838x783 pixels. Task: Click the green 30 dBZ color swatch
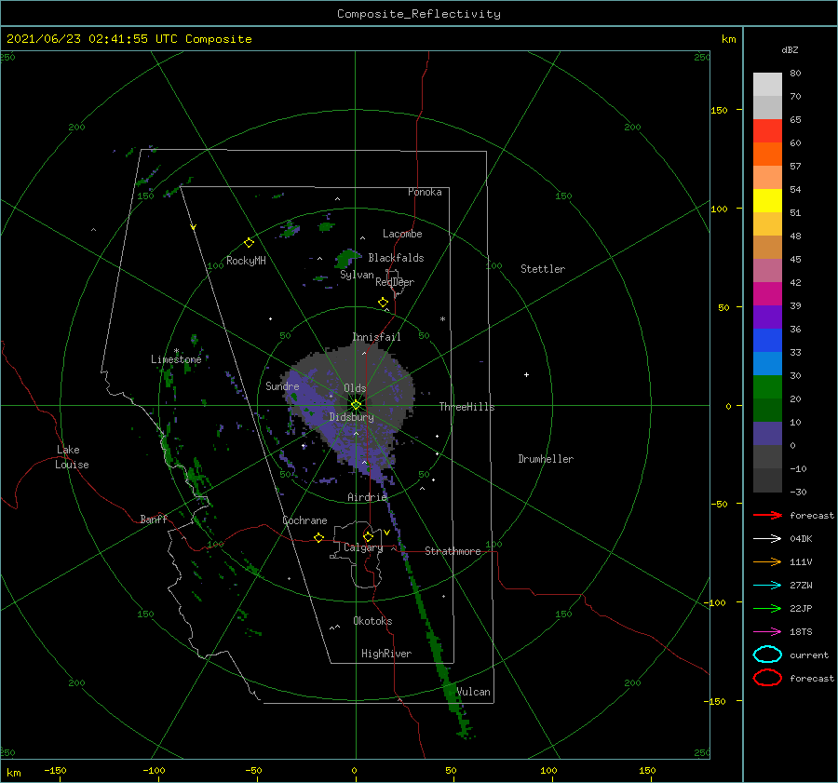tap(767, 386)
